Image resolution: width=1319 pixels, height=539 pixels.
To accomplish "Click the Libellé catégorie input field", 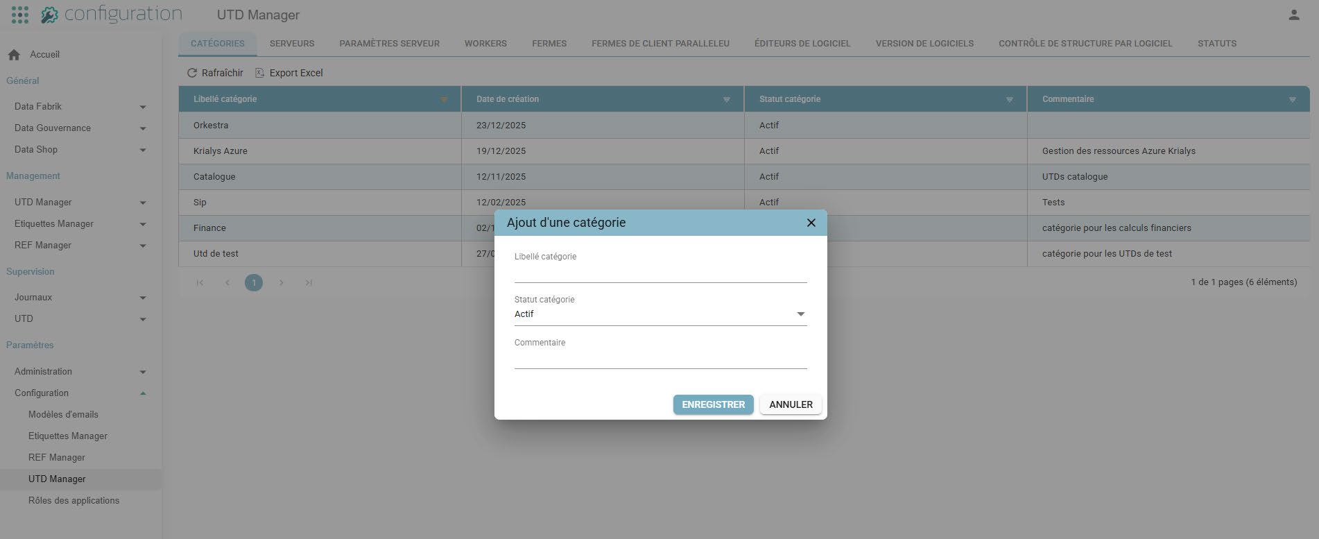I will (x=660, y=273).
